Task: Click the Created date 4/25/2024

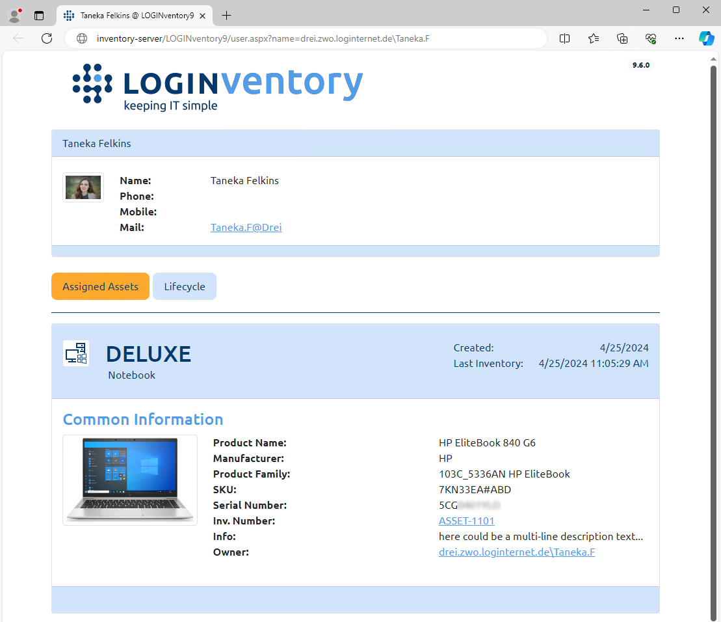Action: [624, 348]
